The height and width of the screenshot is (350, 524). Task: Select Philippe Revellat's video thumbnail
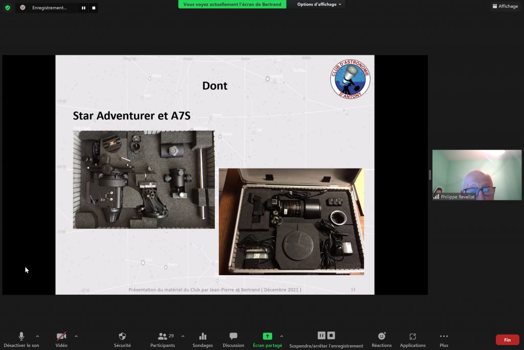point(477,175)
